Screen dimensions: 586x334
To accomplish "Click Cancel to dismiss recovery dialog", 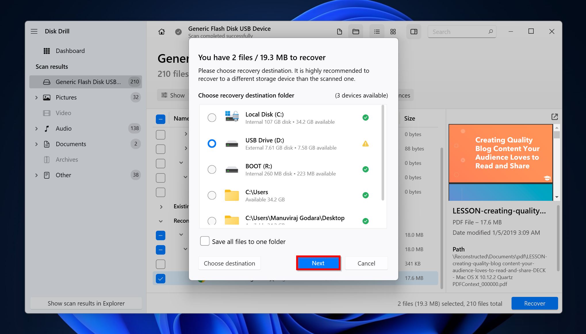I will coord(366,263).
